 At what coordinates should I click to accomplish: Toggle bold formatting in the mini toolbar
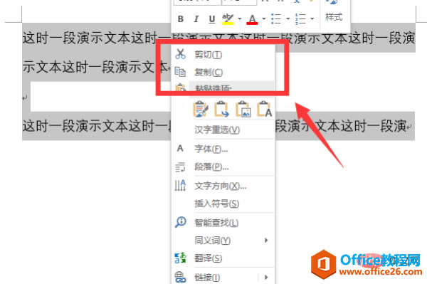click(x=180, y=19)
